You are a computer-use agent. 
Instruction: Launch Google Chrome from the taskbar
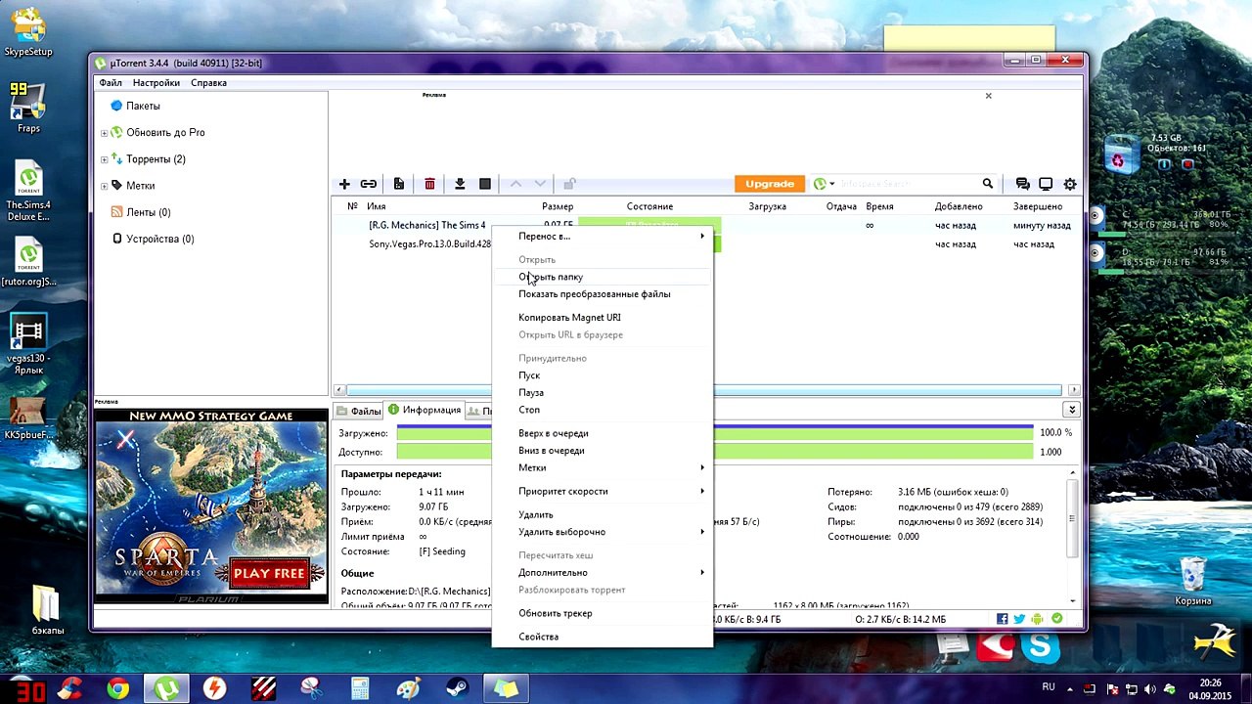click(x=117, y=689)
